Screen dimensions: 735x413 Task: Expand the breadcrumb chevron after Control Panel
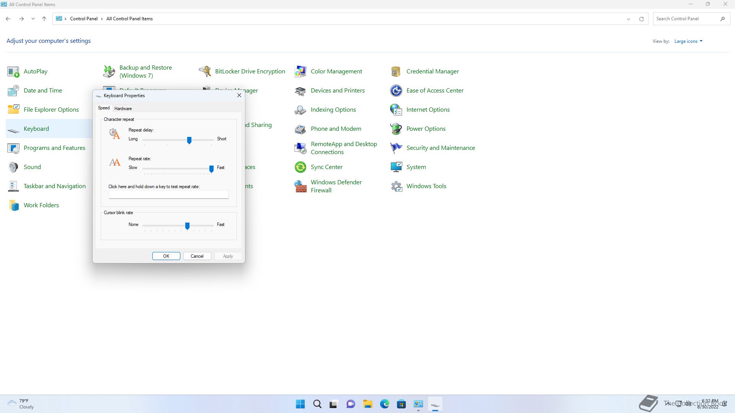coord(102,19)
